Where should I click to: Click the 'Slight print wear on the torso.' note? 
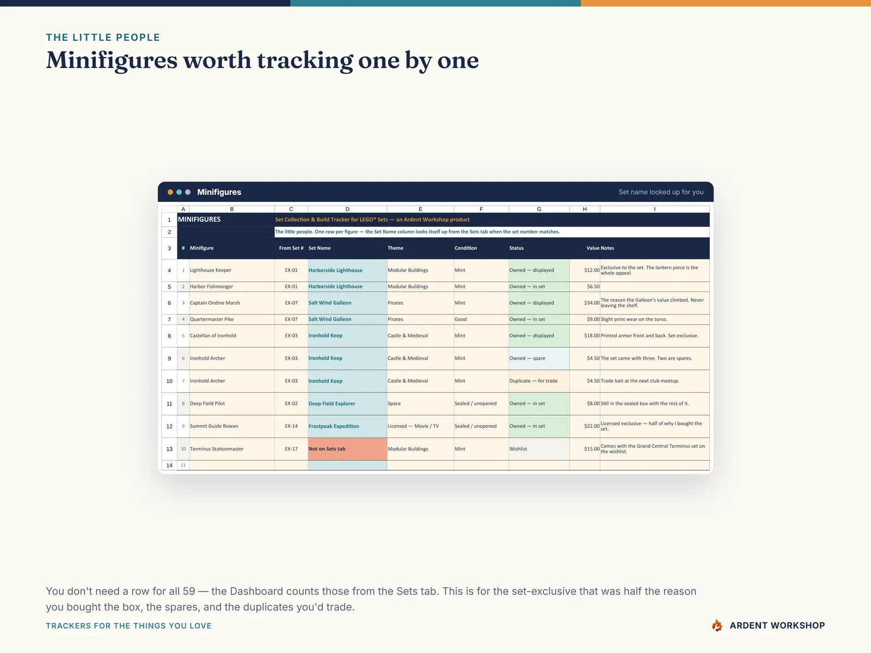[x=655, y=319]
